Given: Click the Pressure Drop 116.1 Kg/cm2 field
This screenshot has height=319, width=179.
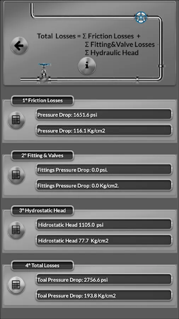Looking at the screenshot, I should tap(104, 130).
